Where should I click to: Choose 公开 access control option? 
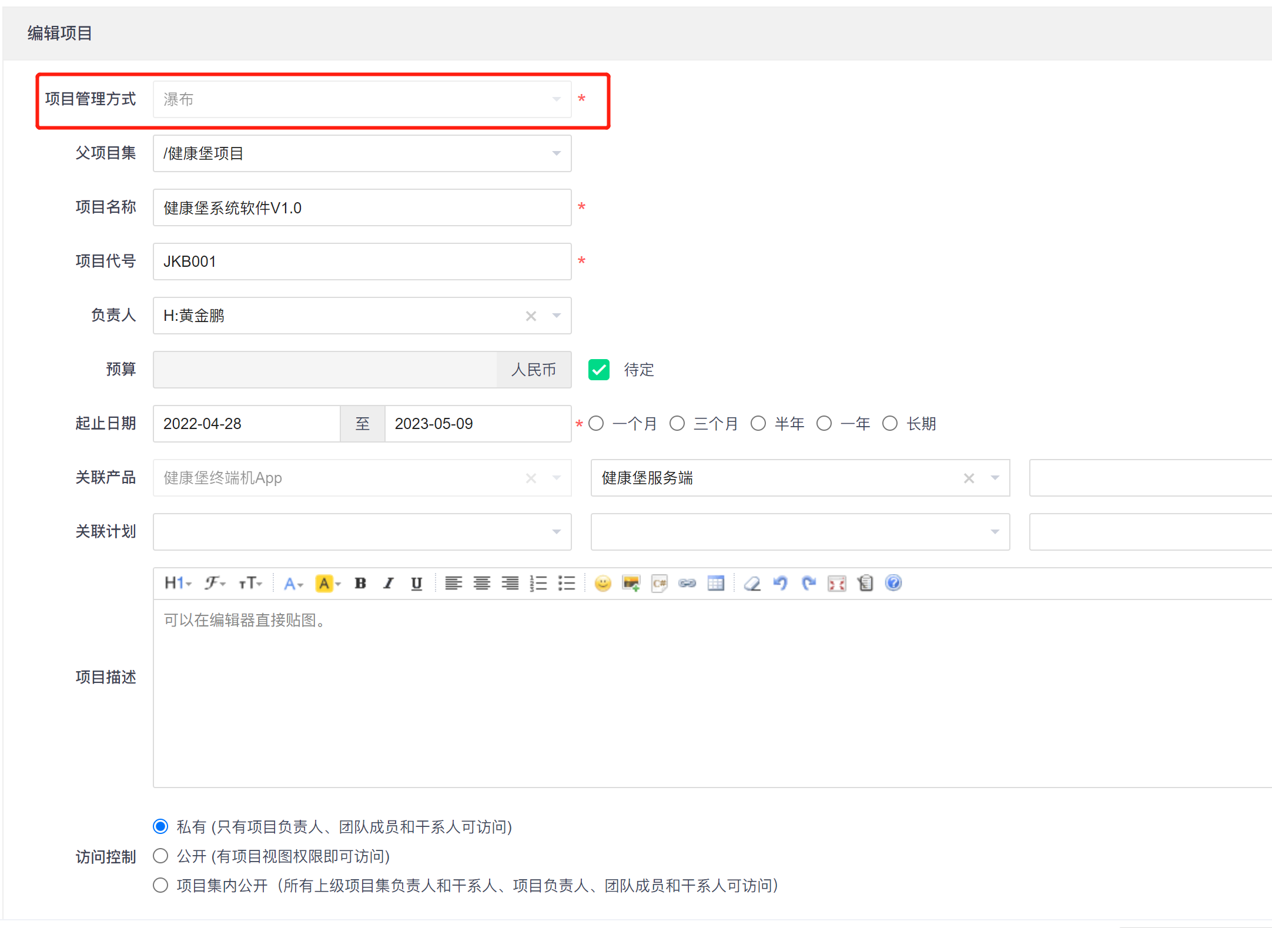click(x=160, y=856)
